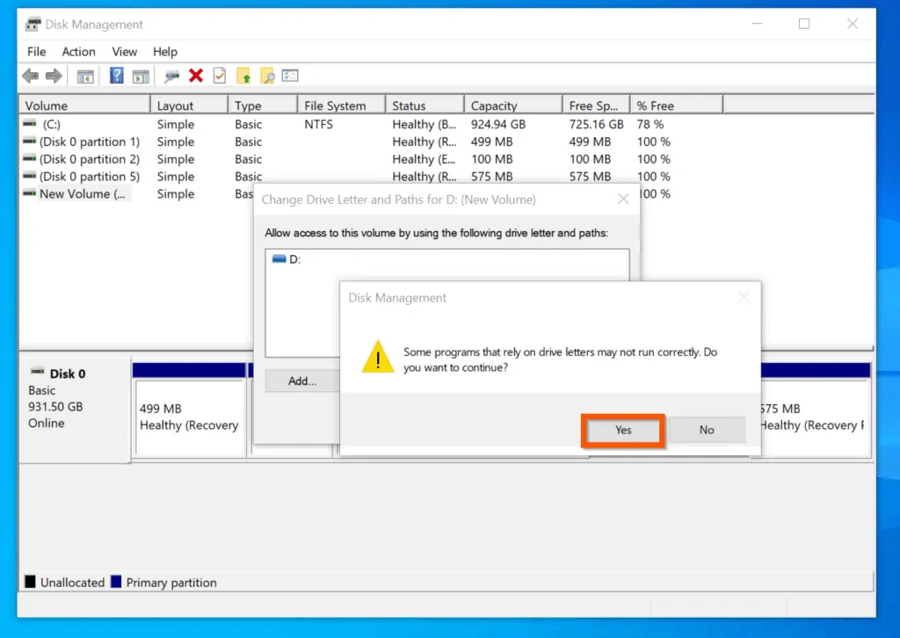Click the connect drive toolbar icon
The width and height of the screenshot is (900, 638).
click(172, 76)
